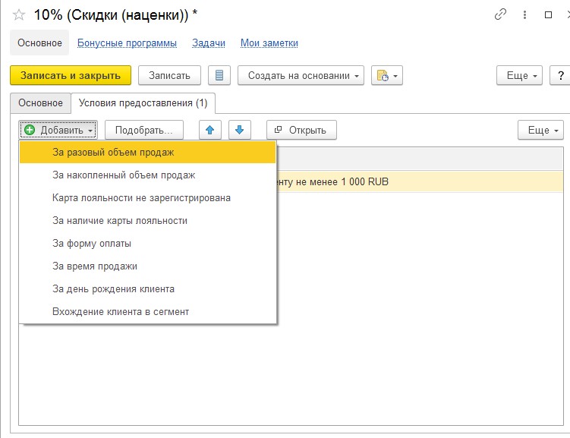Select the highlighted condition row
570x438 pixels.
point(417,182)
